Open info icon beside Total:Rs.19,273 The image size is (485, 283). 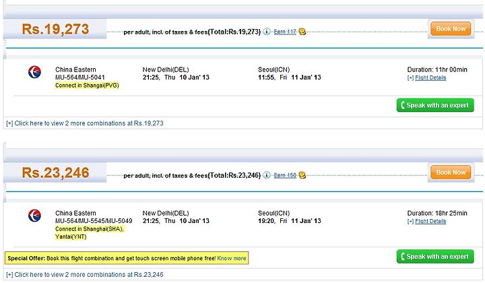click(x=267, y=32)
